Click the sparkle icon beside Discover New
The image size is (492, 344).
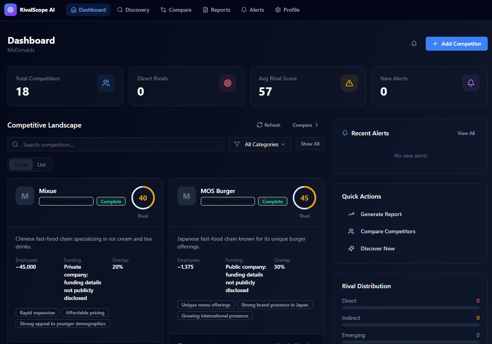pos(351,248)
